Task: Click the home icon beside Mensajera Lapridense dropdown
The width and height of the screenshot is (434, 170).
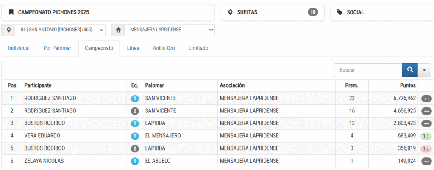Action: click(x=118, y=30)
